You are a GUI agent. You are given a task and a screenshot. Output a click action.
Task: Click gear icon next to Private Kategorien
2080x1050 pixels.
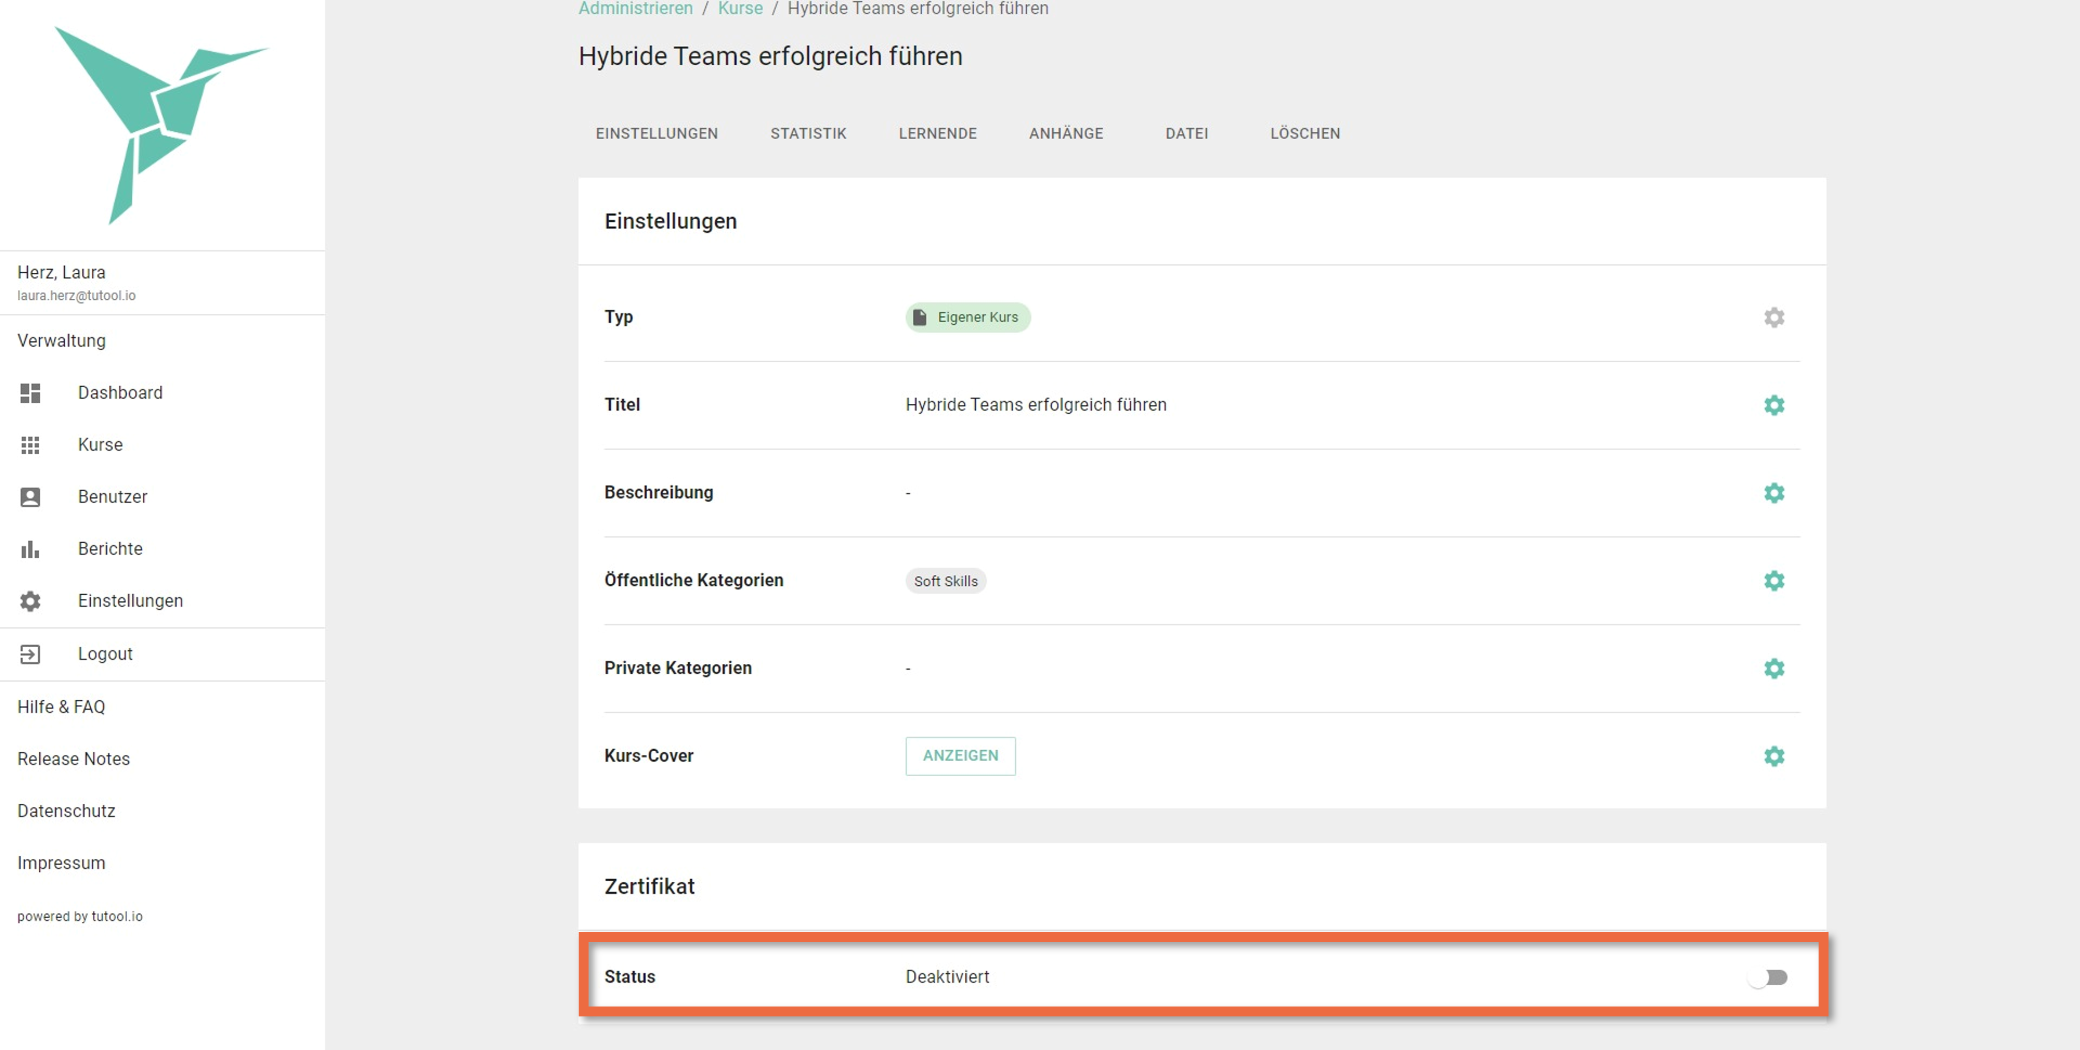(1773, 668)
